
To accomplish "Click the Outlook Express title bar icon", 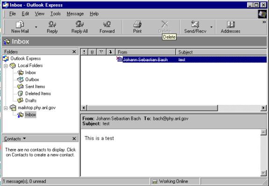I will pos(6,5).
